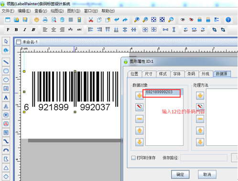The image size is (238, 181).
Task: Select data entry 692189999203
Action: [164, 92]
